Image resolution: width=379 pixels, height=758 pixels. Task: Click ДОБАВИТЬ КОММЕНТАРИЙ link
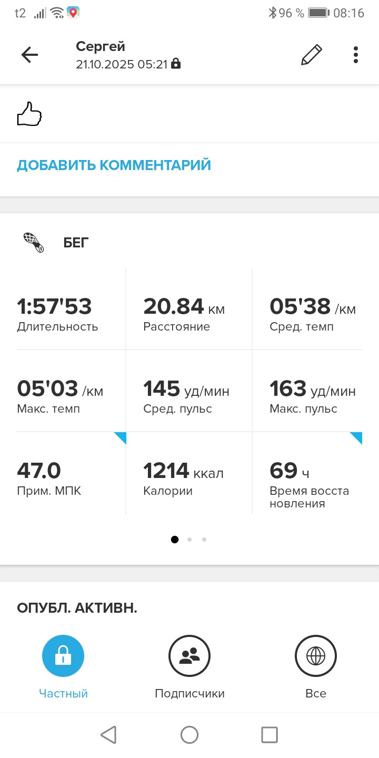tap(114, 165)
